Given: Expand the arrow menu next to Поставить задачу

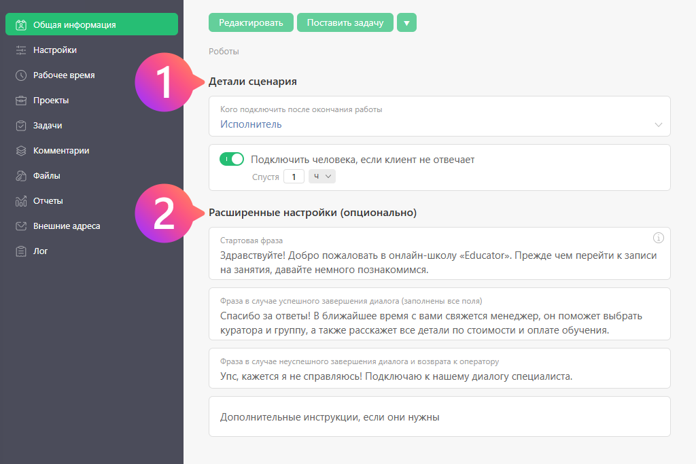Looking at the screenshot, I should [406, 22].
